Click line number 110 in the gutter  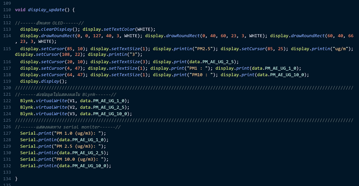(x=6, y=10)
